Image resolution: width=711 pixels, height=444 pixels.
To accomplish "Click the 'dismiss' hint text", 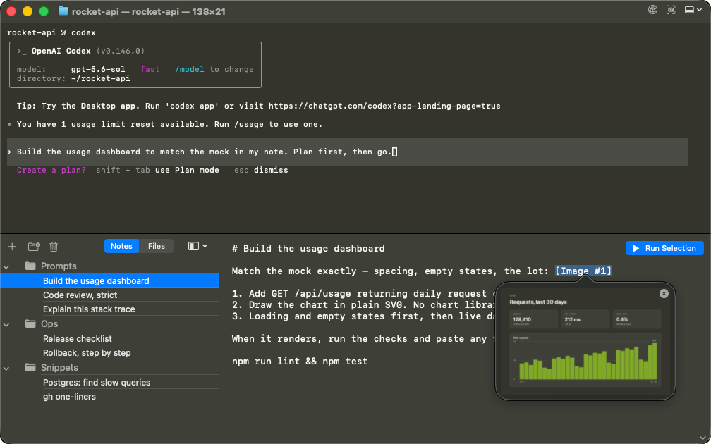I will (x=271, y=170).
